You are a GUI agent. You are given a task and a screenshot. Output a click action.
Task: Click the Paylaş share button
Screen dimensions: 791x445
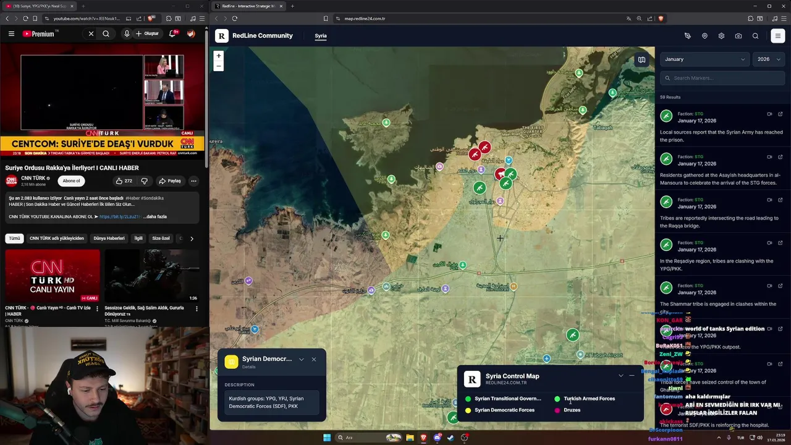point(170,181)
